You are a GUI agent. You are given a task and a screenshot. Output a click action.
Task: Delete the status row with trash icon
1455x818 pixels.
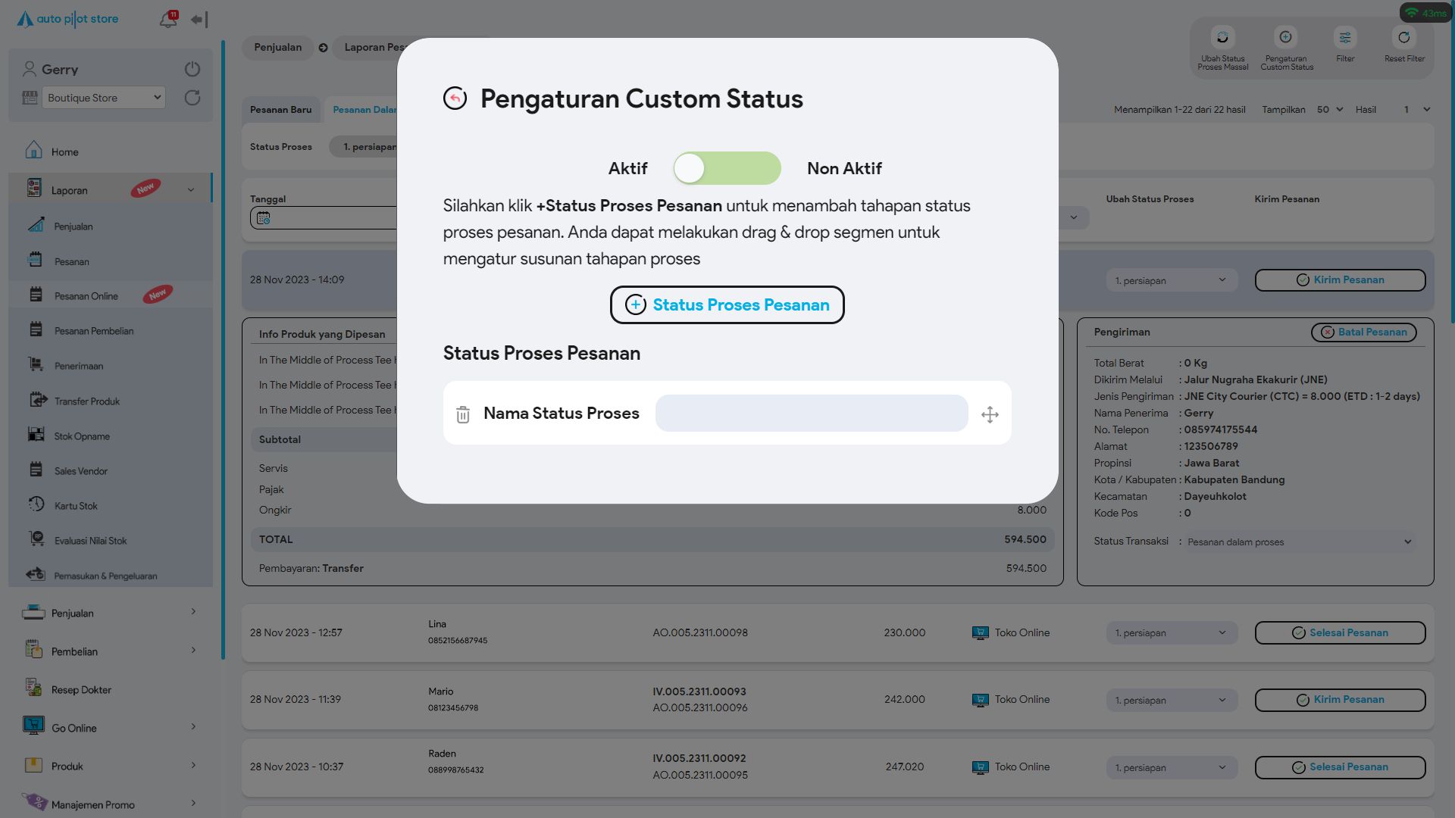pyautogui.click(x=463, y=414)
